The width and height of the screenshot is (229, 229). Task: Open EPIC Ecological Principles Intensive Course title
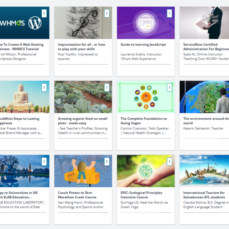point(141,195)
